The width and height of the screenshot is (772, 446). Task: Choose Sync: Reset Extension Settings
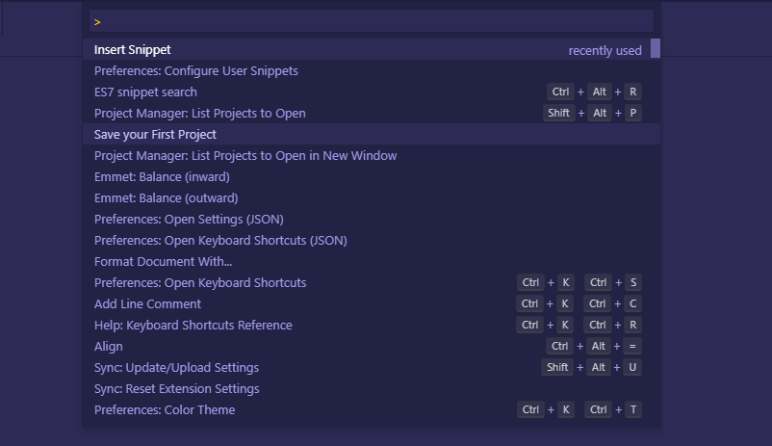[x=177, y=389]
